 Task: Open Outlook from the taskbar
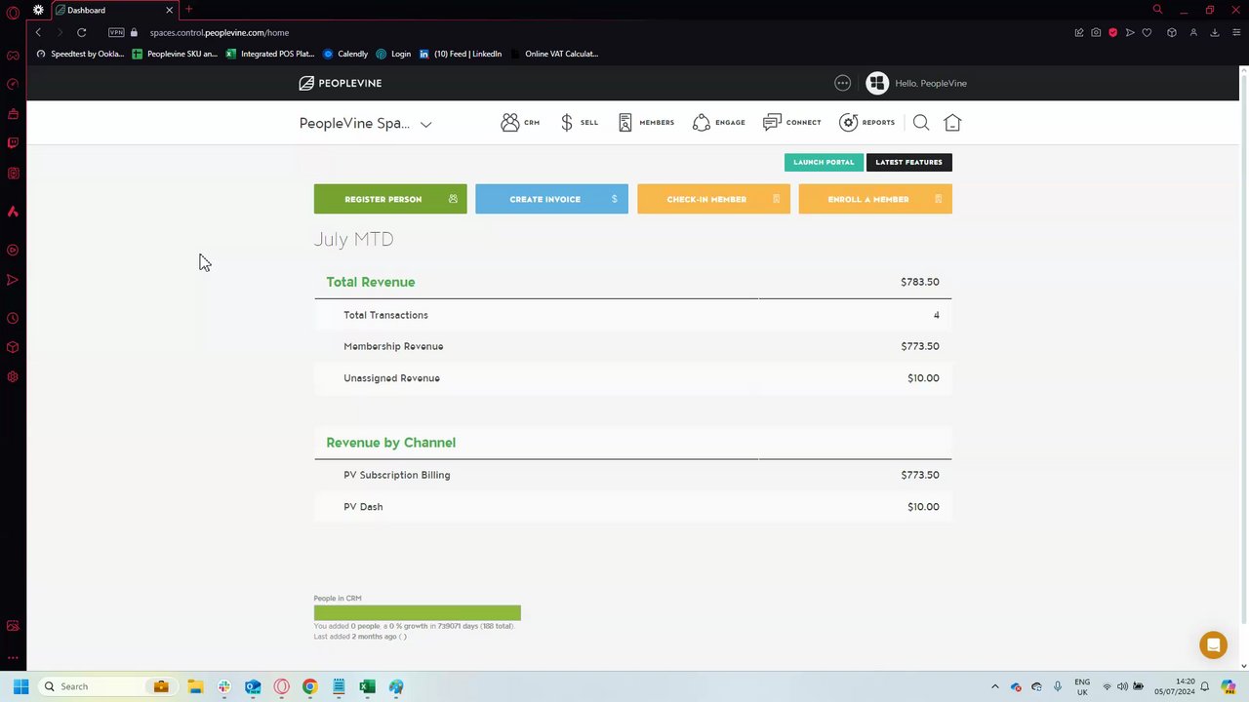point(253,686)
